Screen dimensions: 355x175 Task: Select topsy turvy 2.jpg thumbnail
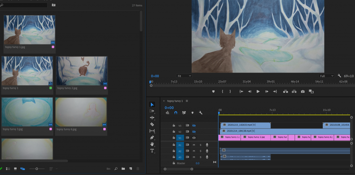[81, 71]
